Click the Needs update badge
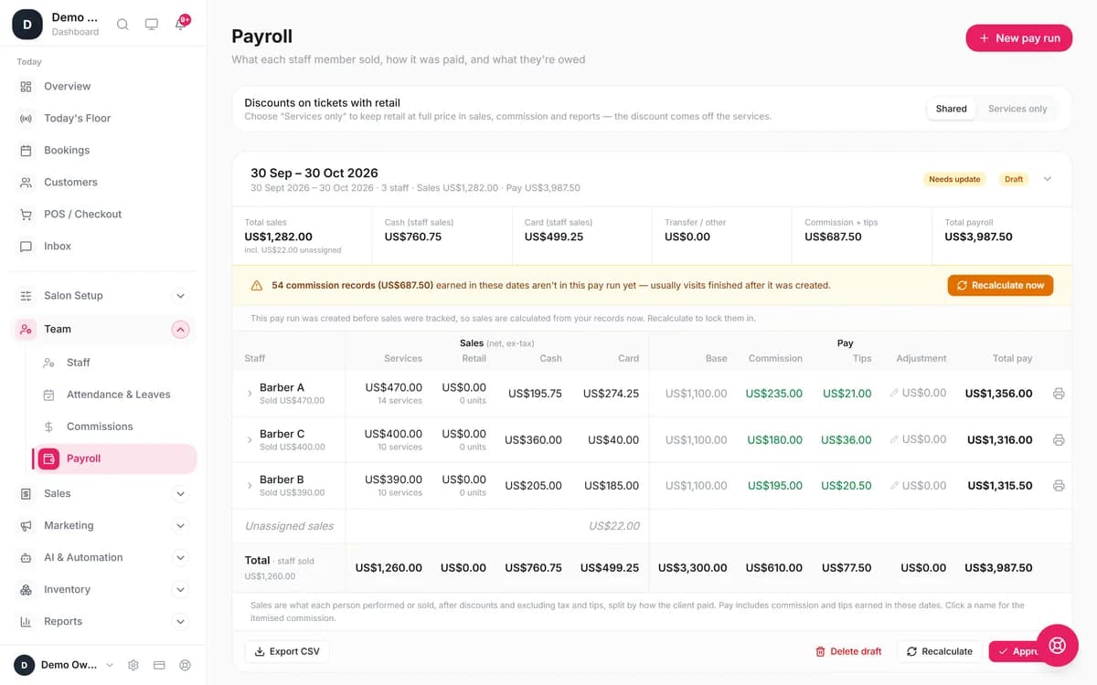Viewport: 1097px width, 685px height. (x=954, y=179)
